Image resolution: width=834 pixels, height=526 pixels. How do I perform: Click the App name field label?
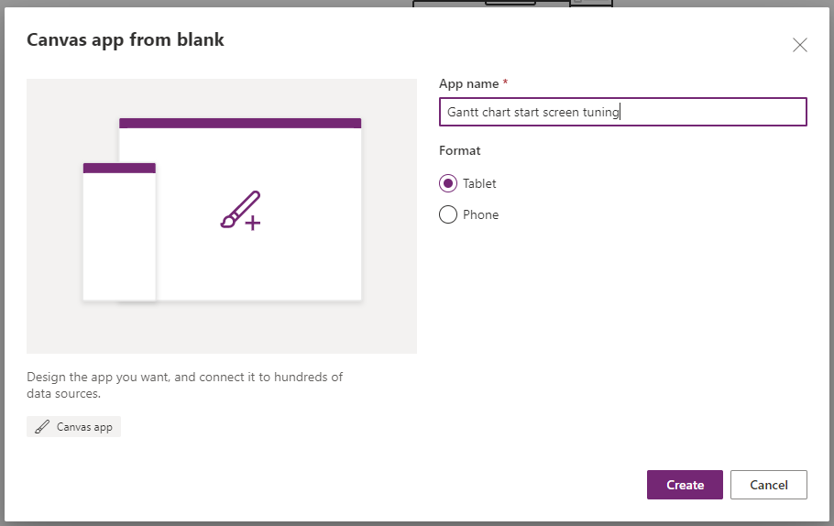pos(468,83)
